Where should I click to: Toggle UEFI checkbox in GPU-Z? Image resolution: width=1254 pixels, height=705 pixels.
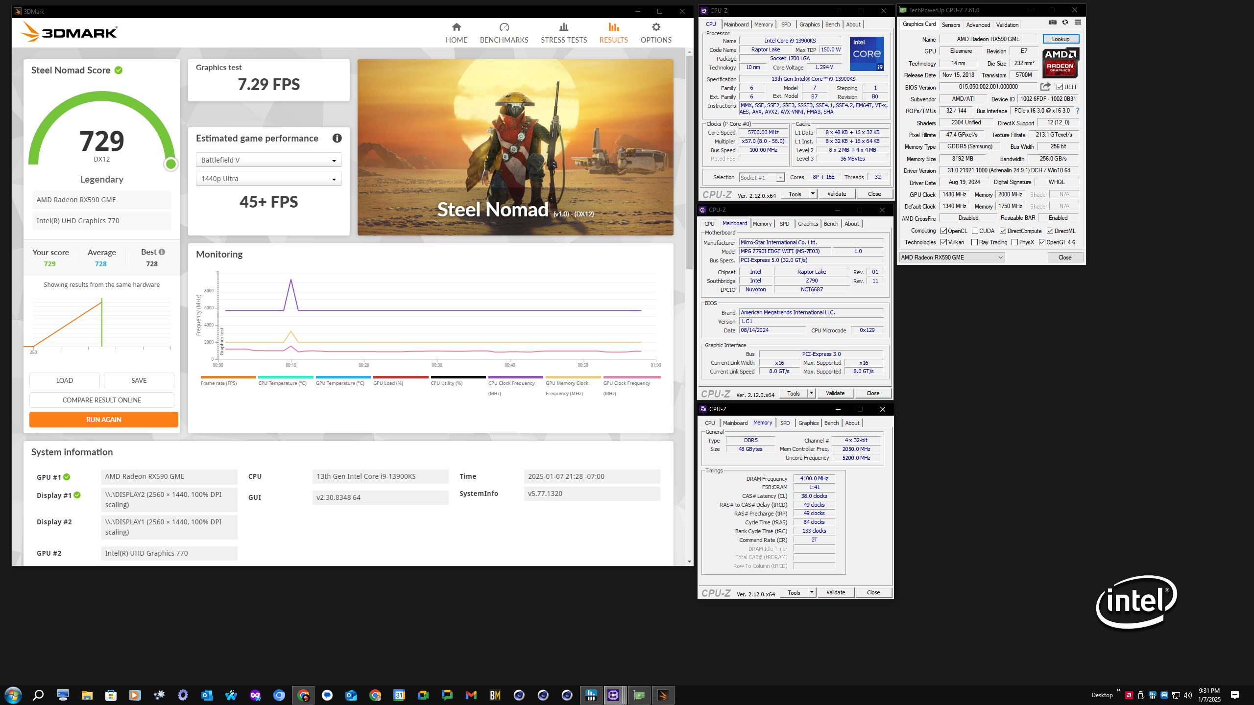[x=1060, y=87]
